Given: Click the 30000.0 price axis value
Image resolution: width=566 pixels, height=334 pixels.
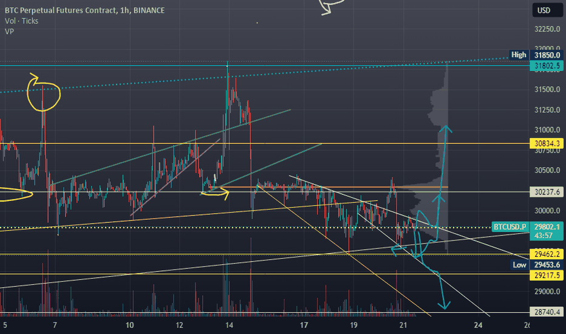Looking at the screenshot, I should [x=547, y=211].
